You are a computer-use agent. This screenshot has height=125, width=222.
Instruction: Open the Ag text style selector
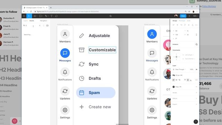[178, 75]
